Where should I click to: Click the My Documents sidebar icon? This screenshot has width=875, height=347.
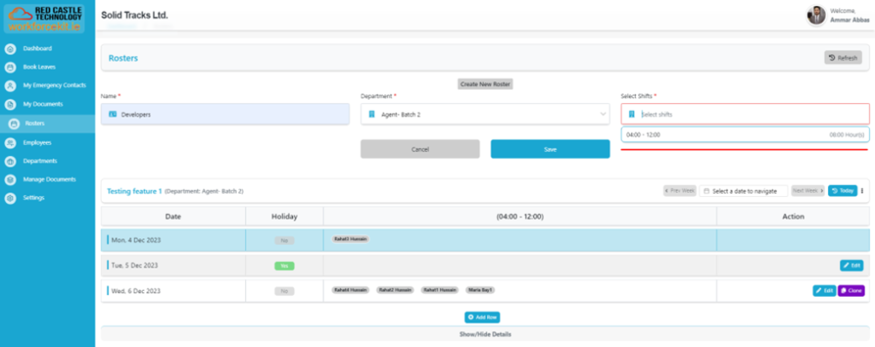[x=10, y=104]
